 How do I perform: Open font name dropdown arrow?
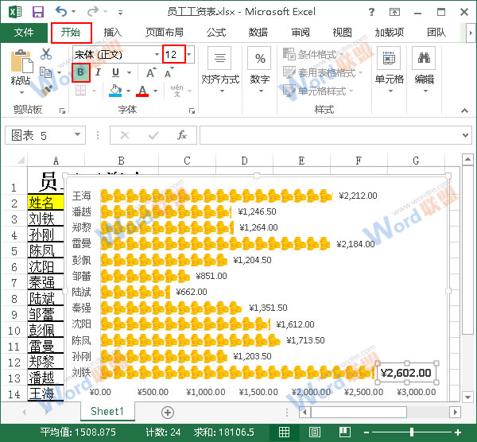tap(157, 54)
